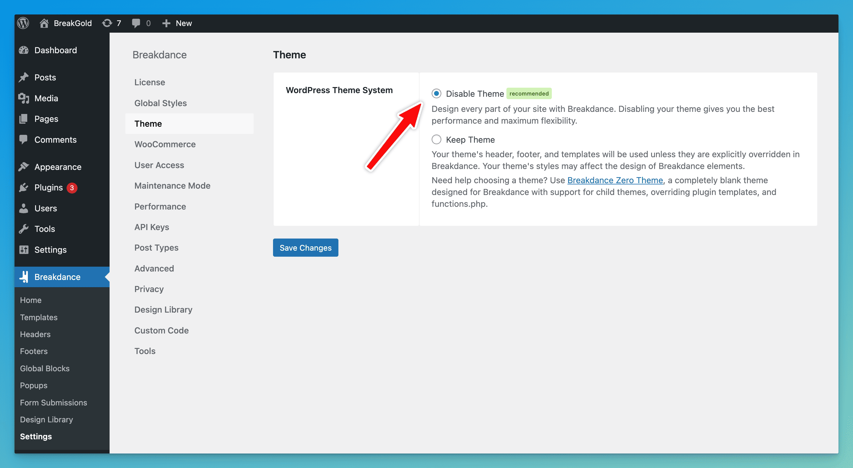Open Breakdance Headers submenu item

click(x=35, y=334)
